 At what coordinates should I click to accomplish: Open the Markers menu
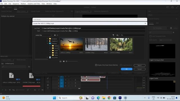pyautogui.click(x=23, y=4)
